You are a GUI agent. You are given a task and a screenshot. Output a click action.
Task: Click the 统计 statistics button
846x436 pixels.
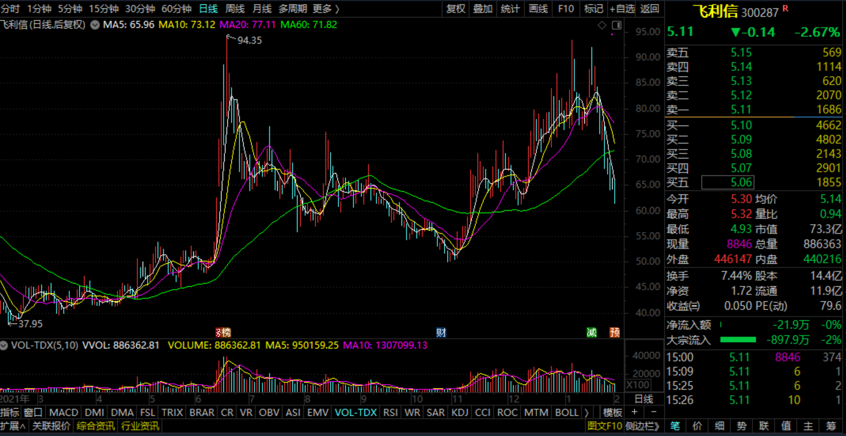tap(510, 8)
